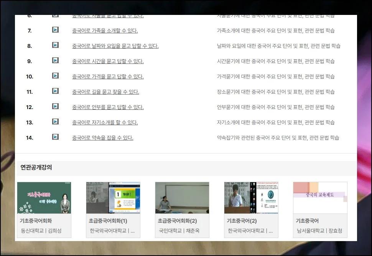Go to 중국어로 자기소개를 할 수 있다 lecture

click(105, 122)
